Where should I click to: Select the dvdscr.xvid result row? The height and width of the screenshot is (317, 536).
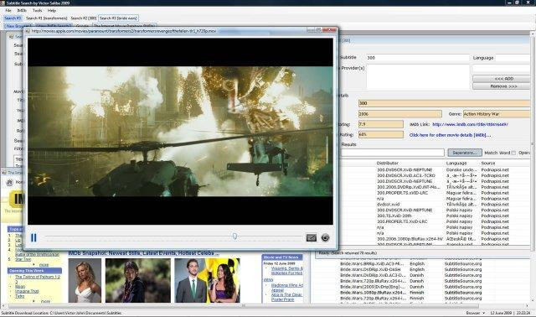point(435,205)
